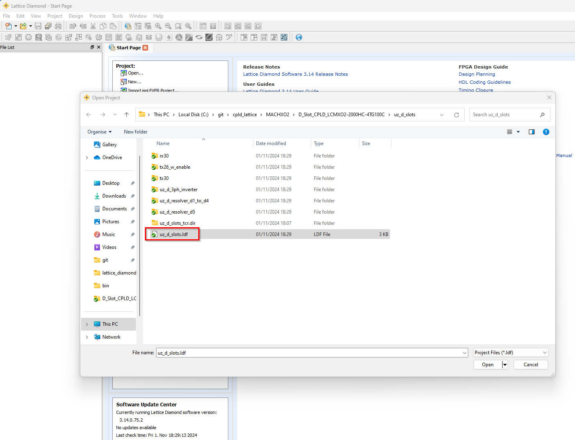Go up one folder level in dialog

(126, 115)
